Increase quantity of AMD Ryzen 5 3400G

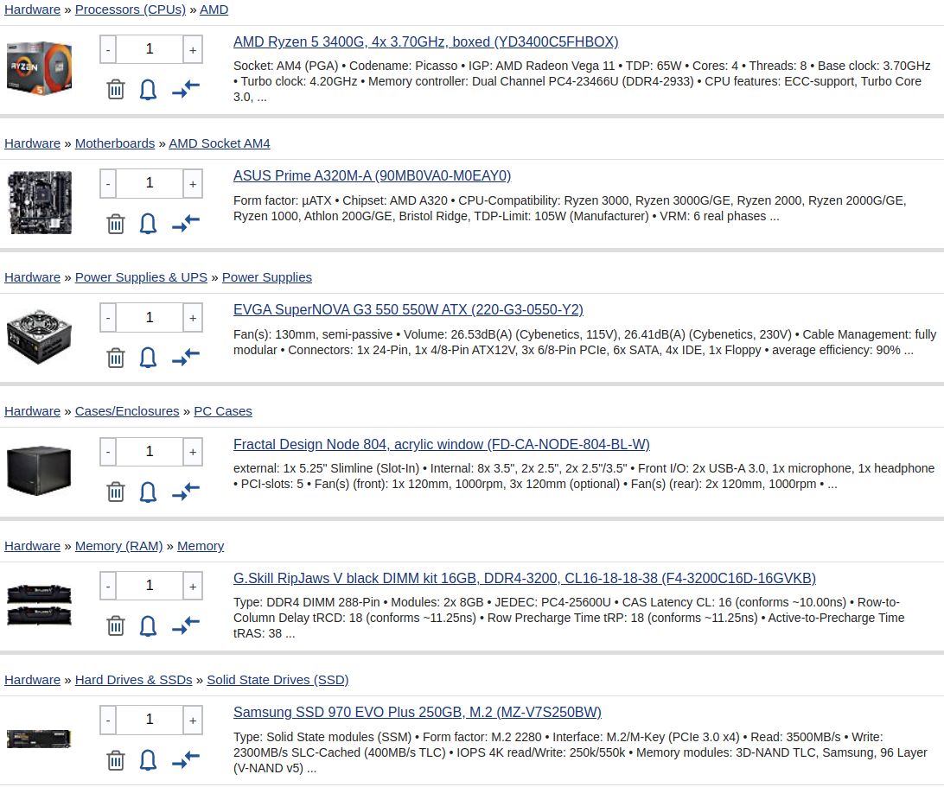(x=192, y=50)
